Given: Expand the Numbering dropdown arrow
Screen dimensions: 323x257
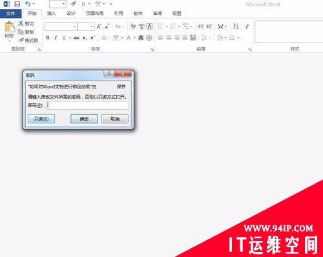Looking at the screenshot, I should pos(179,26).
